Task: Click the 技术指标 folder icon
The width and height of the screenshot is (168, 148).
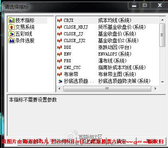Action: point(12,20)
